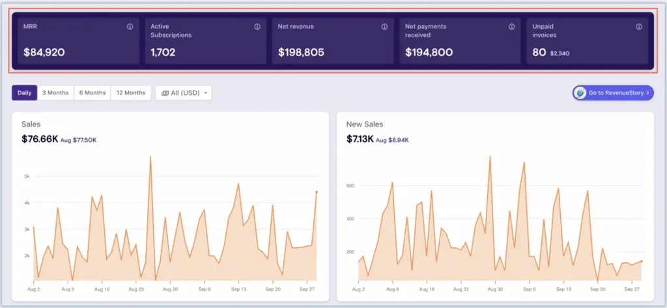
Task: Click the Unpaid invoices info icon
Action: click(x=639, y=27)
